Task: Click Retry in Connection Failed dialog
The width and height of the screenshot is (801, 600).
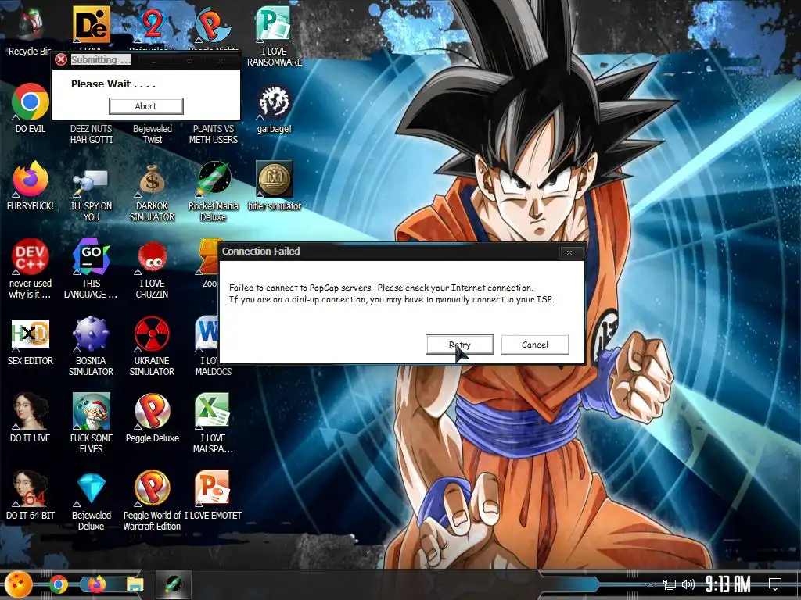Action: pos(460,345)
